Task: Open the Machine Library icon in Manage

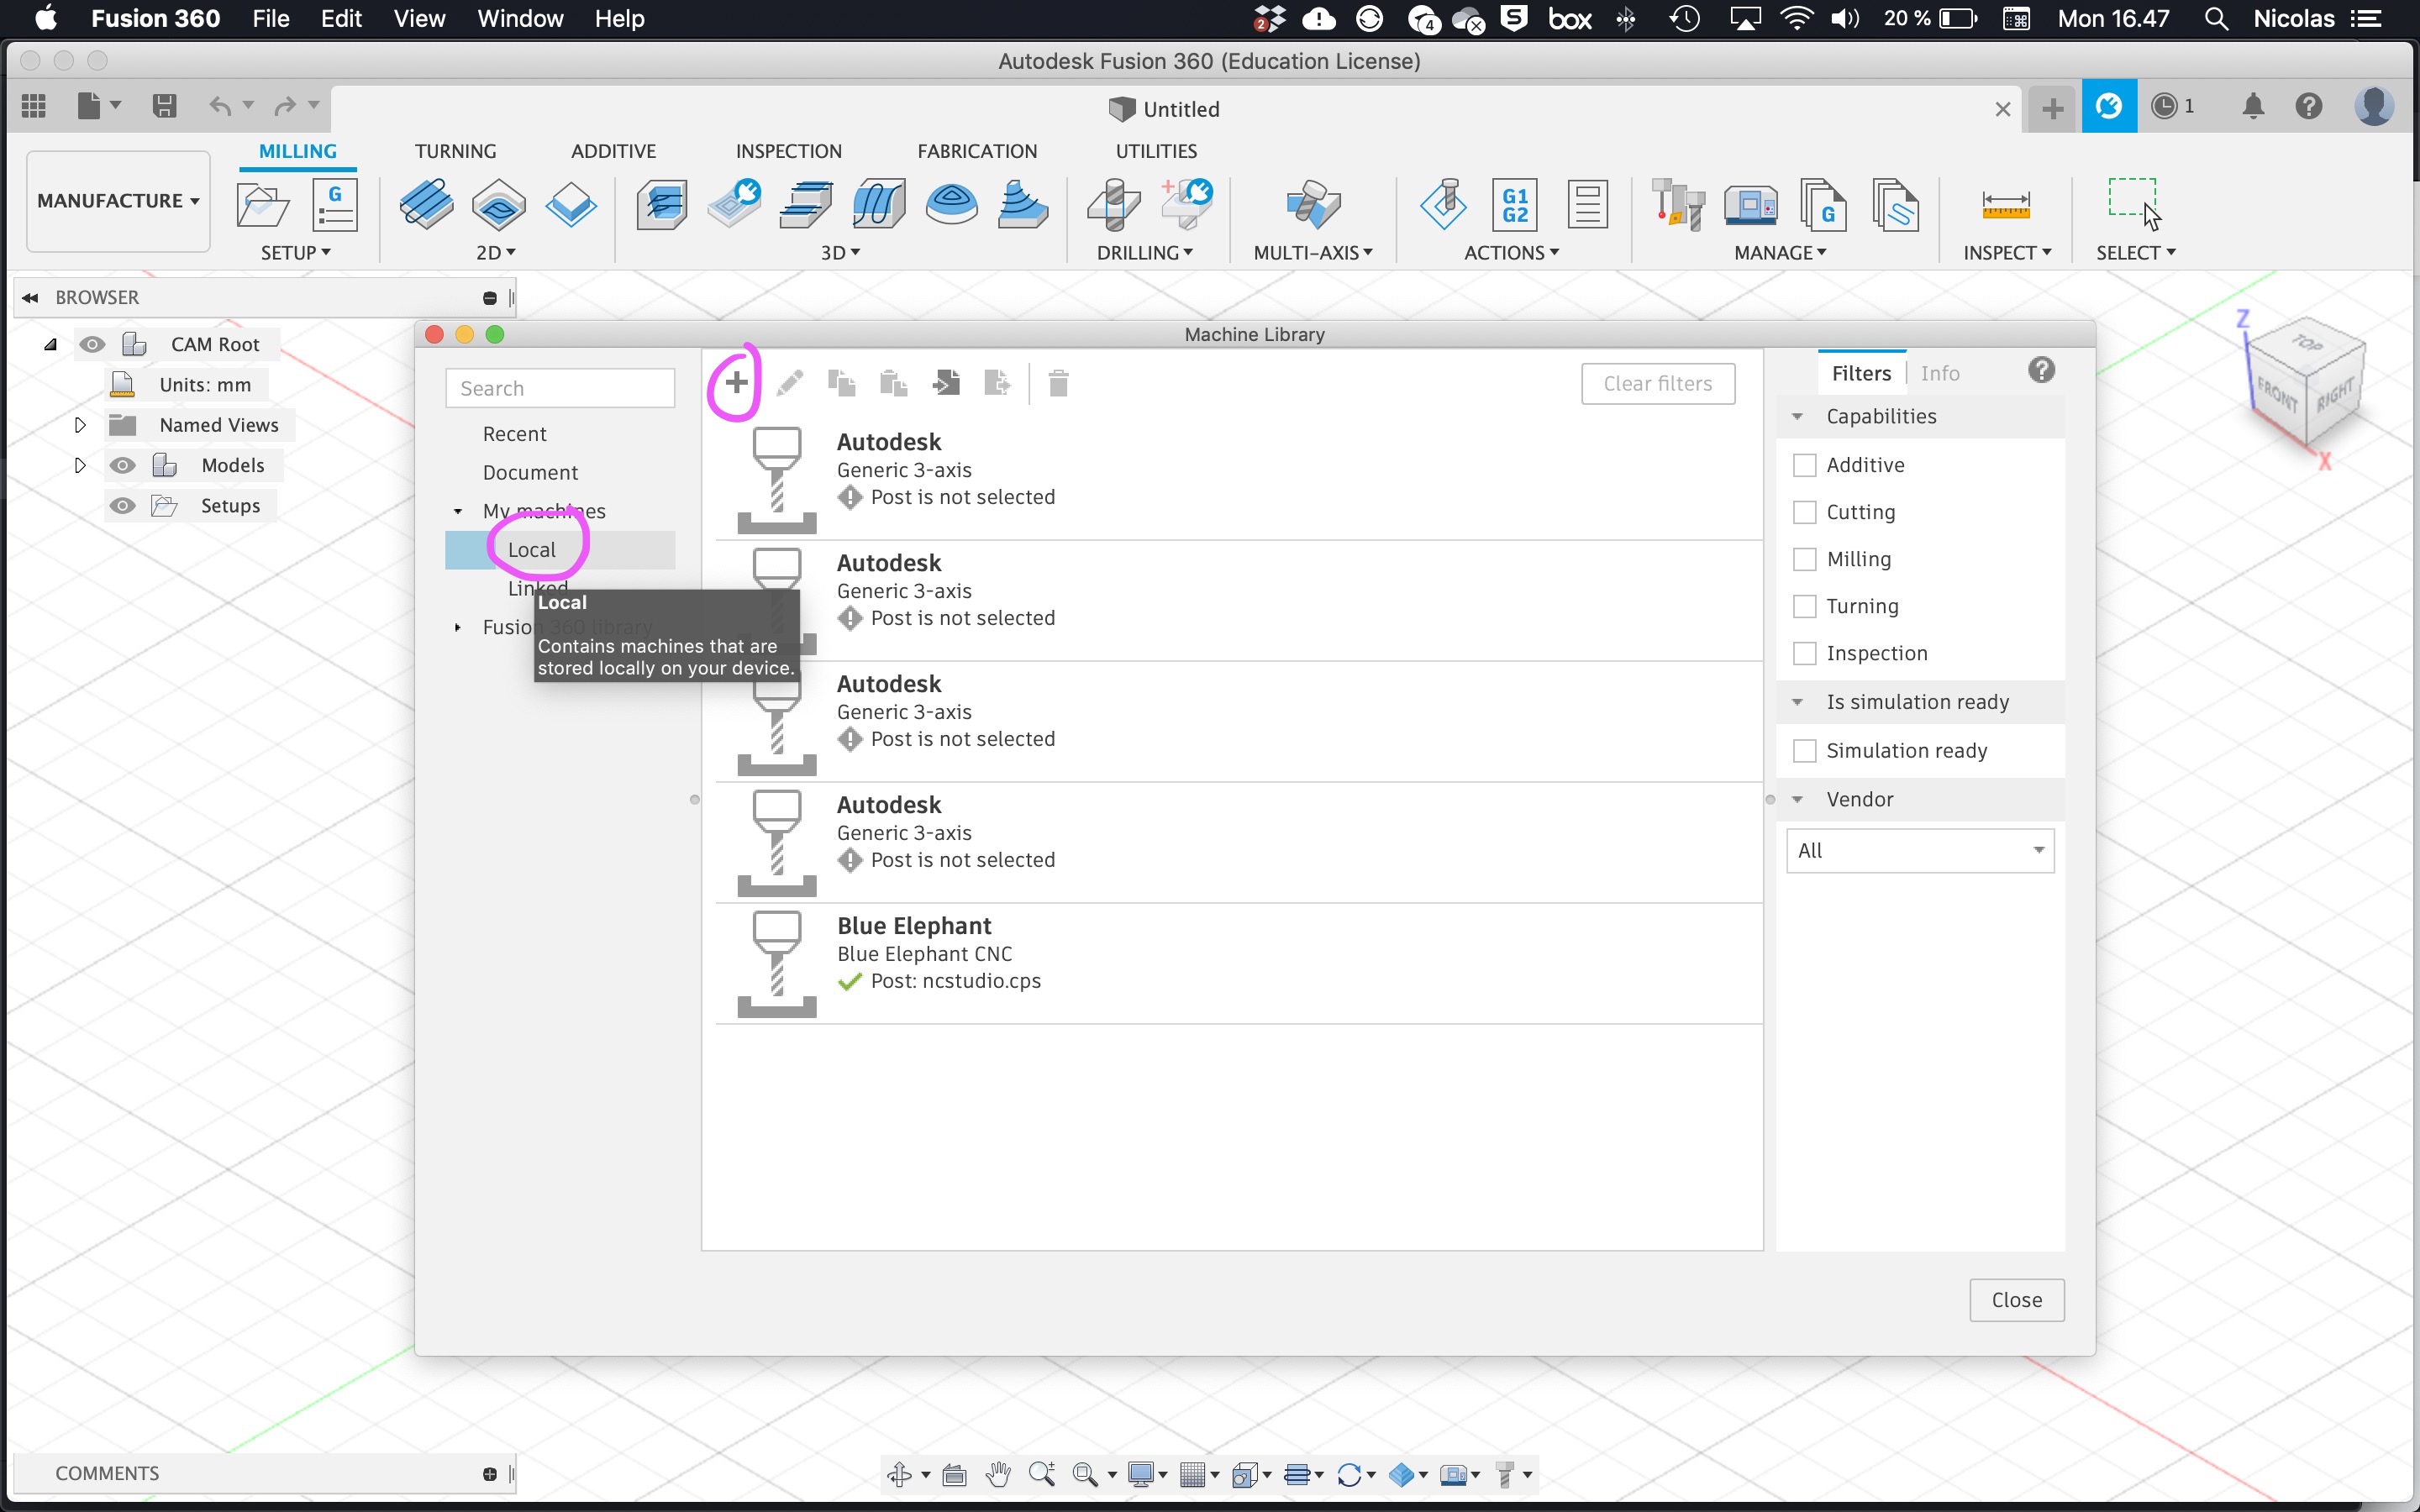Action: click(x=1750, y=204)
